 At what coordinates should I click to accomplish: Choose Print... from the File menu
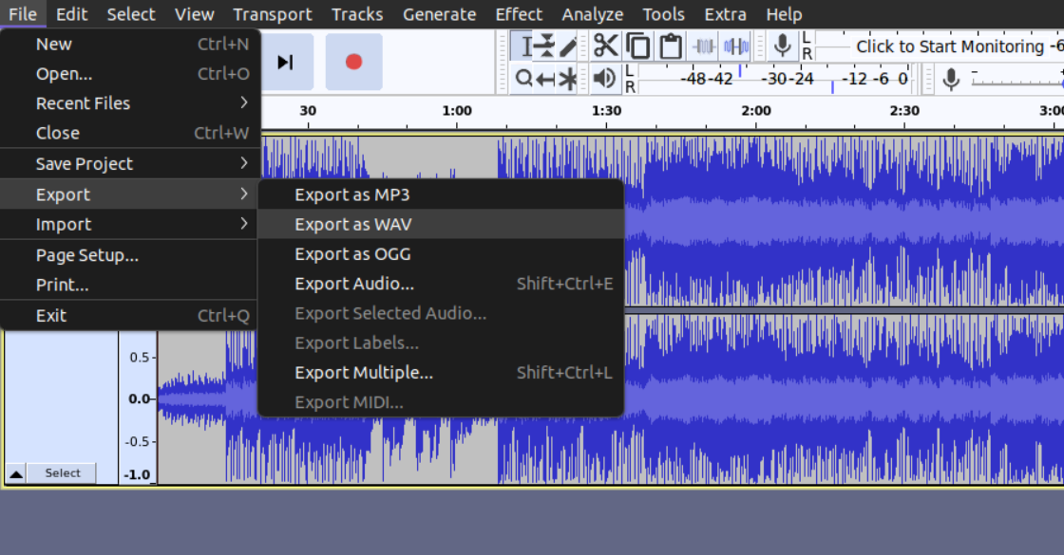pyautogui.click(x=130, y=286)
